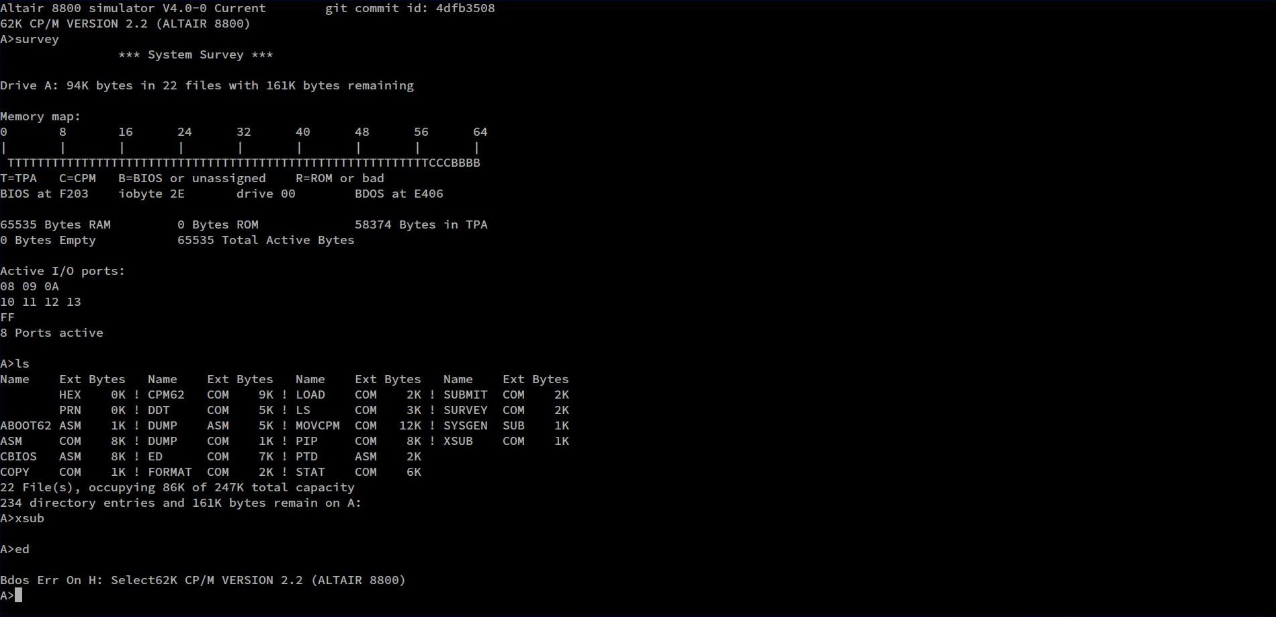Image resolution: width=1276 pixels, height=617 pixels.
Task: Click CBIOS file name
Action: point(18,456)
